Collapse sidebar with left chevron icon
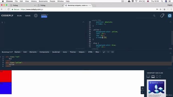This screenshot has width=173, height=97. point(142,92)
